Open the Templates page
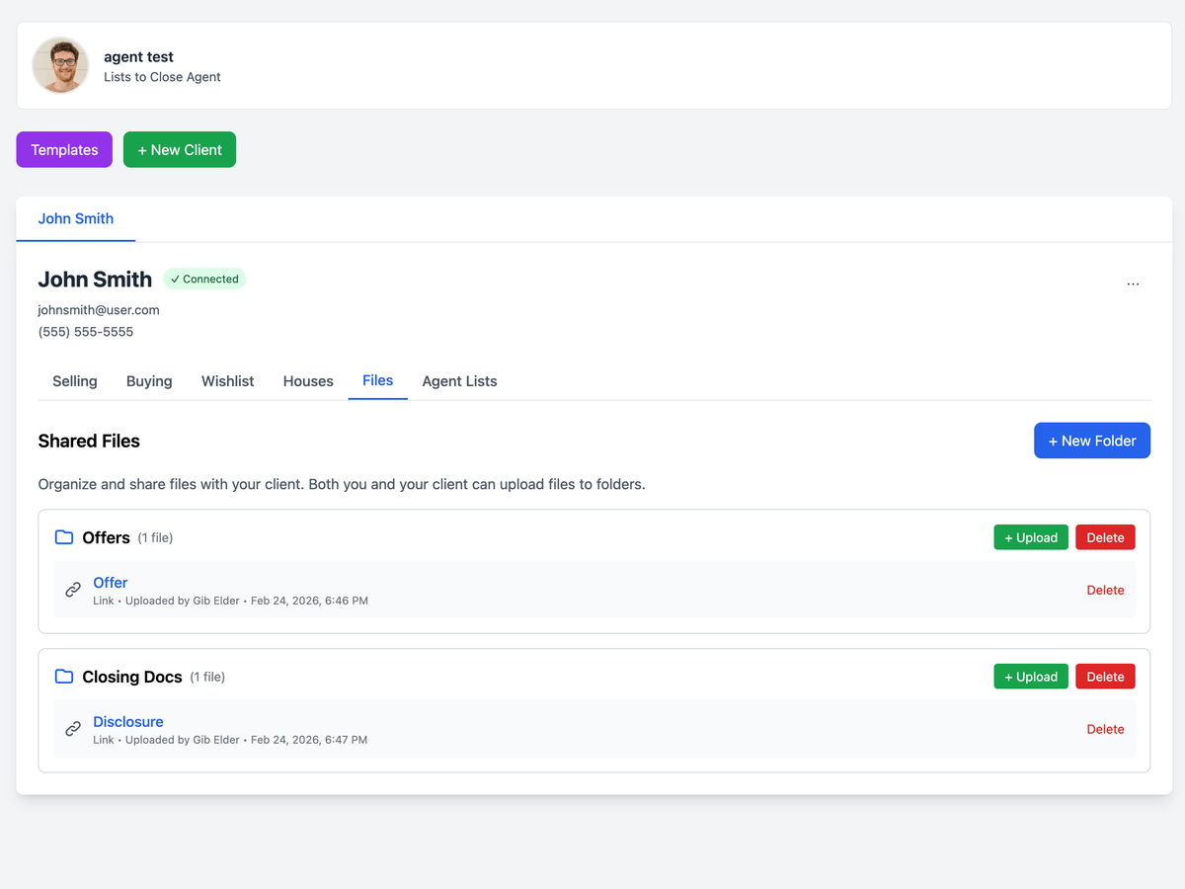 coord(64,150)
